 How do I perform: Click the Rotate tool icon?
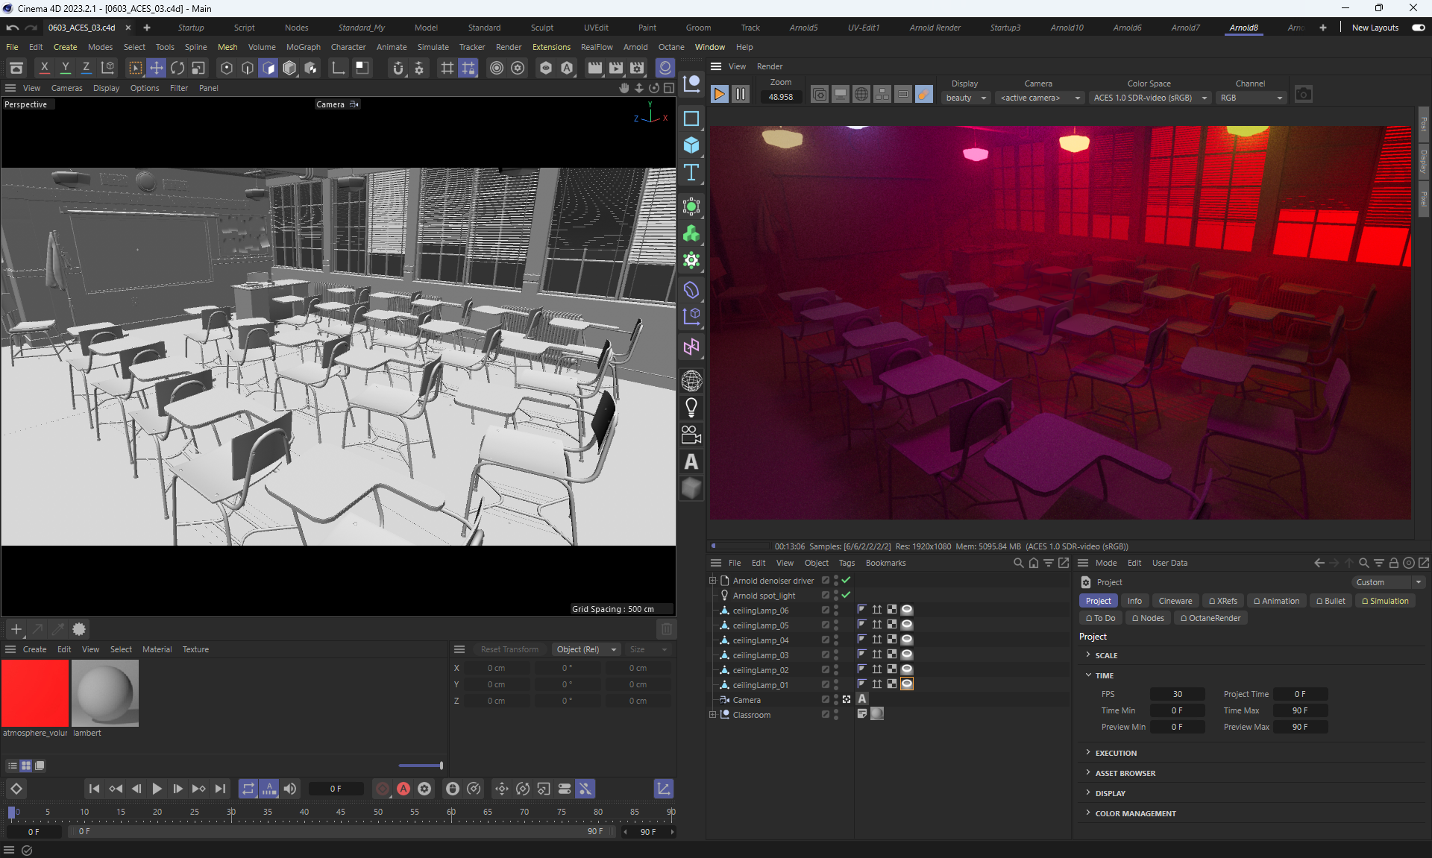(177, 68)
